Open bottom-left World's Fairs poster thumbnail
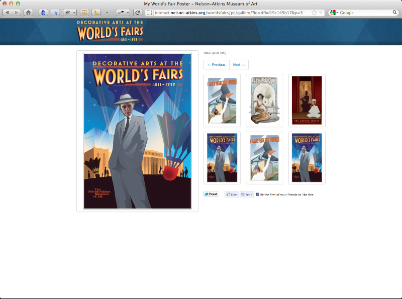Screen dimensions: 402x299 pos(222,158)
